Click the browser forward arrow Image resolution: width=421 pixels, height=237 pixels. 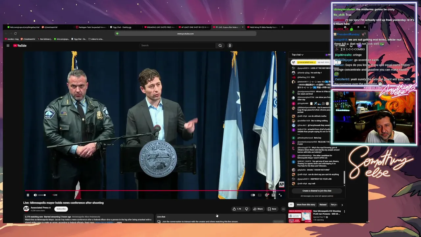(10, 33)
